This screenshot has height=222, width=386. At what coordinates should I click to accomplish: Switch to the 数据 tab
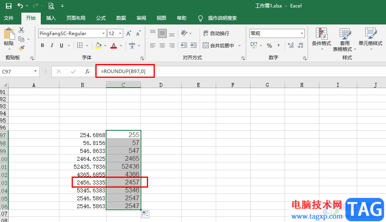pyautogui.click(x=121, y=18)
